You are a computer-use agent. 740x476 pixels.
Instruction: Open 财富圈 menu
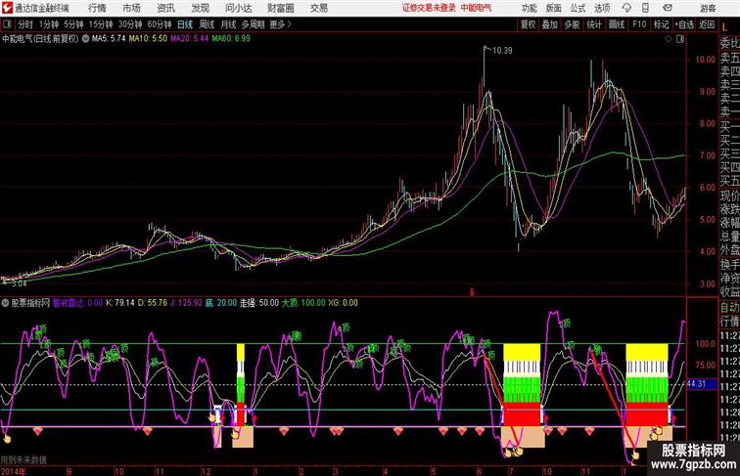click(280, 8)
